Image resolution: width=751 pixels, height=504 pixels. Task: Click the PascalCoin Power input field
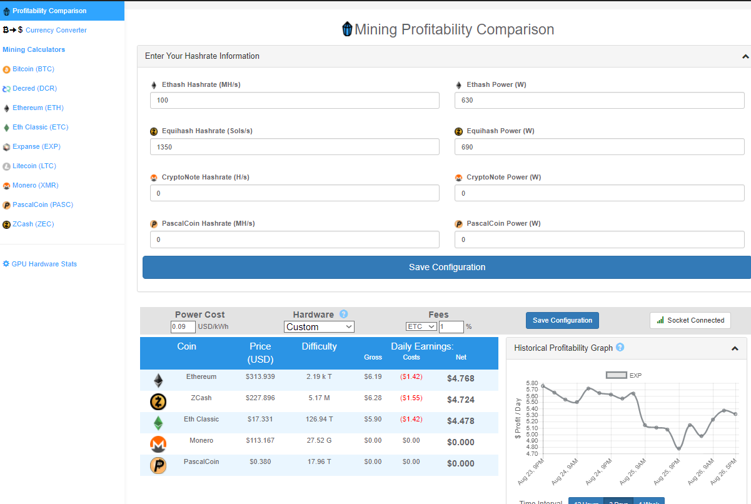tap(599, 239)
